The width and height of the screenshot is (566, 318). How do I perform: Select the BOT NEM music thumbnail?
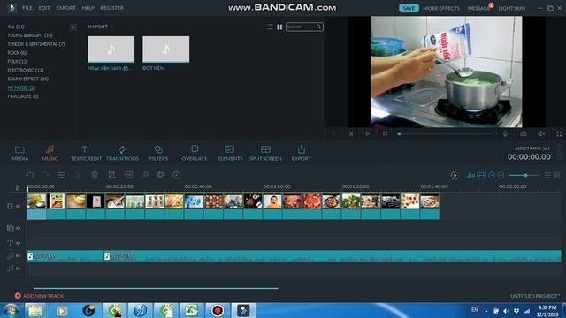(165, 49)
